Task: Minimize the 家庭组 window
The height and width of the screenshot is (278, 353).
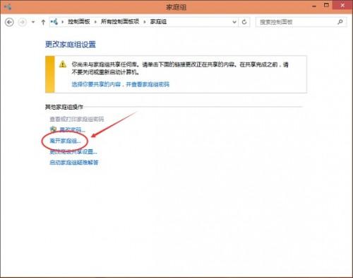Action: (314, 6)
